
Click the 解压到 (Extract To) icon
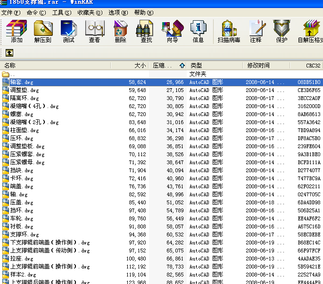pyautogui.click(x=43, y=31)
